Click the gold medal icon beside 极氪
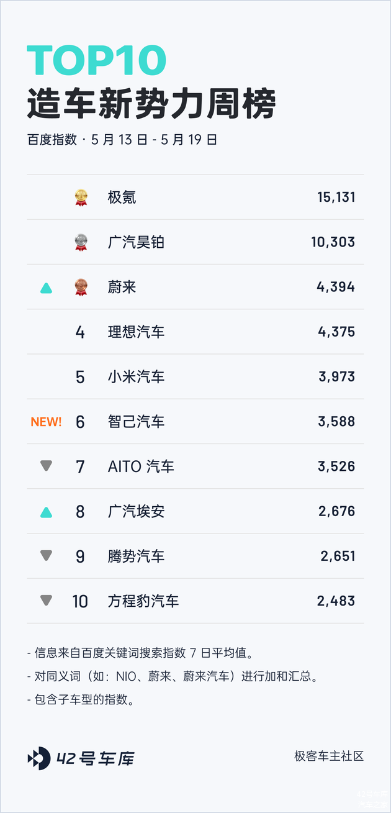The height and width of the screenshot is (813, 391). (x=81, y=198)
